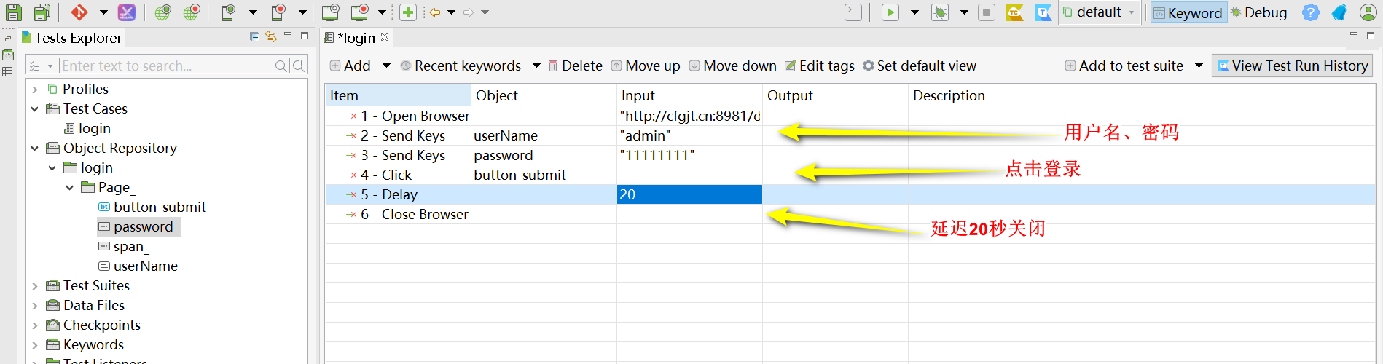Screen dimensions: 1383x364
Task: Collapse all in Tests Explorer
Action: click(x=254, y=36)
